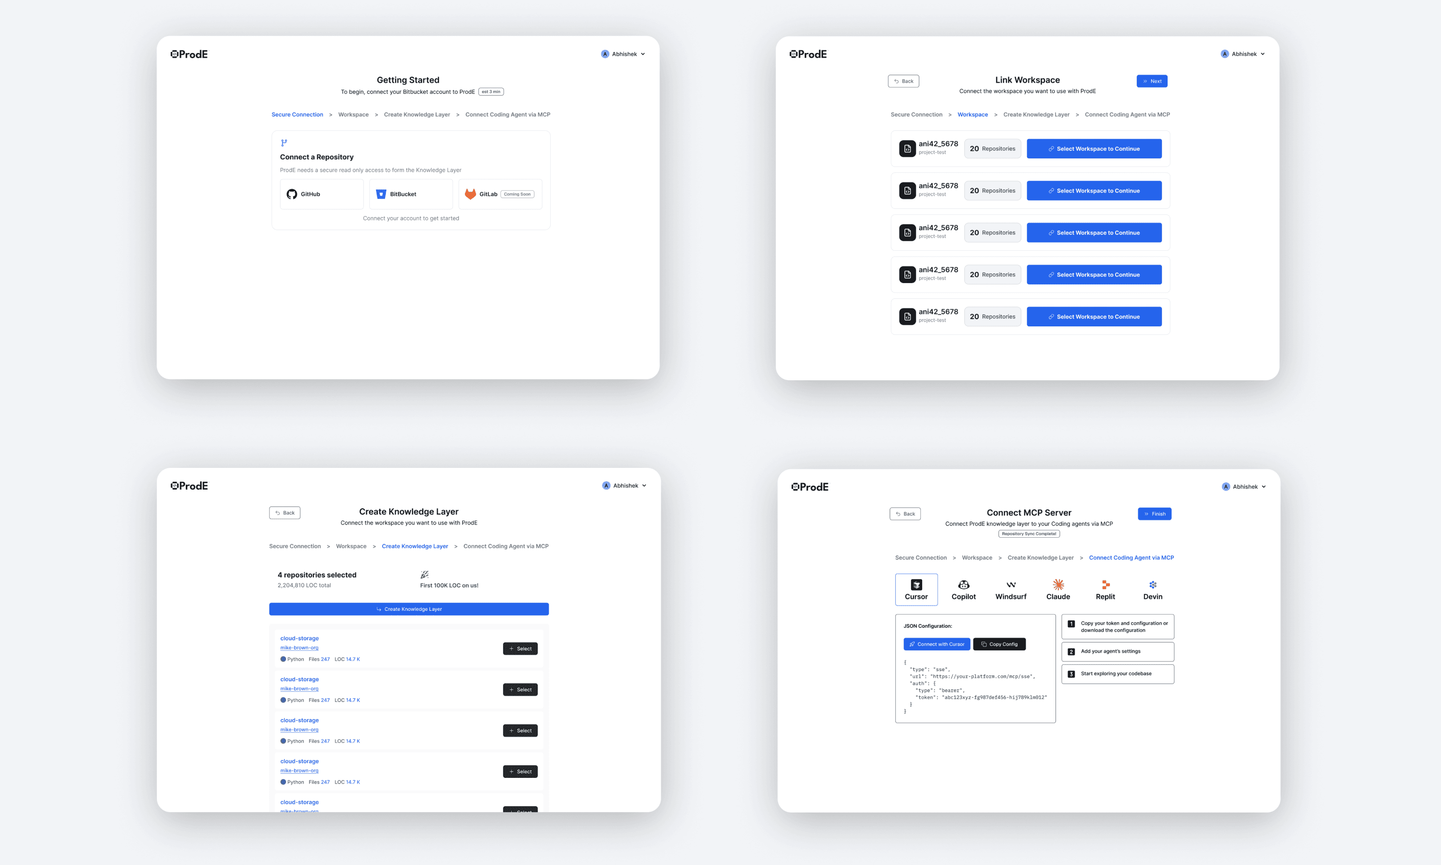Select the Cursor coding agent
Viewport: 1441px width, 865px height.
[916, 589]
